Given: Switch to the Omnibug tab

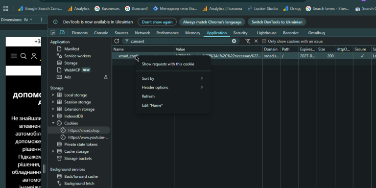Looking at the screenshot, I should click(x=317, y=33).
